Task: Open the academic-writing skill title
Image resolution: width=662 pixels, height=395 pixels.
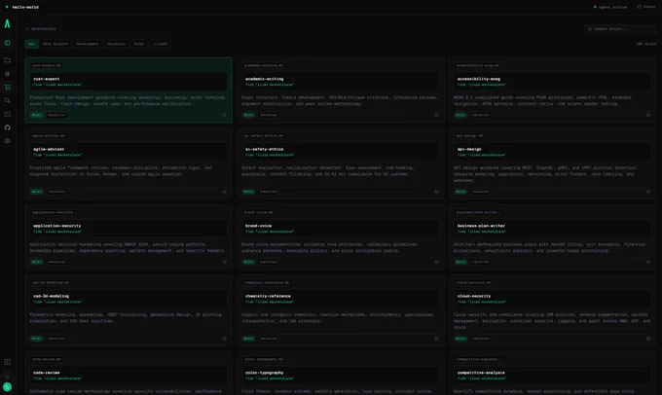Action: coord(264,79)
